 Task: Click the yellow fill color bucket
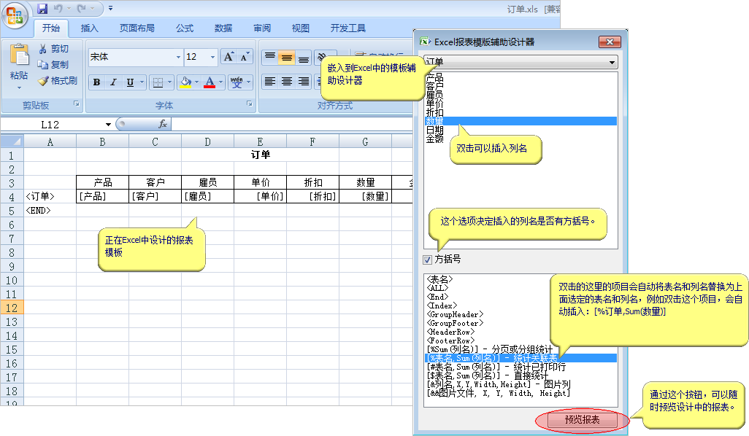(x=185, y=82)
